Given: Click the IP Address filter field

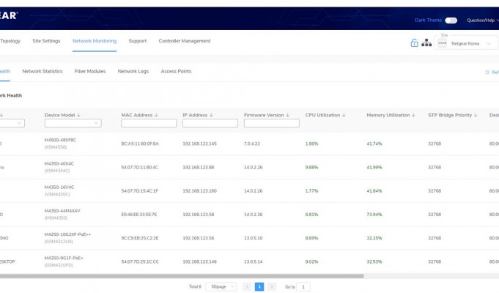Looking at the screenshot, I should (210, 123).
